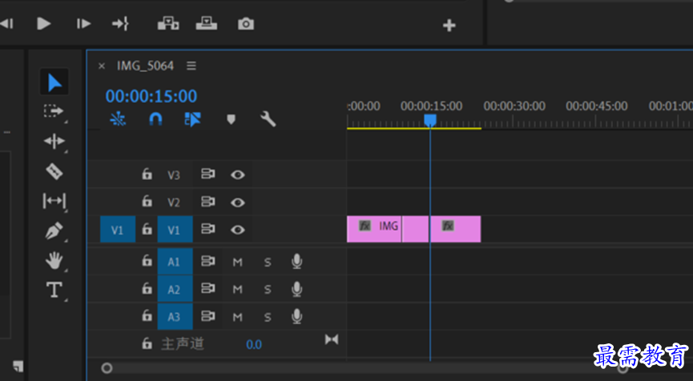The width and height of the screenshot is (693, 381).
Task: Select the Razor tool
Action: point(54,171)
